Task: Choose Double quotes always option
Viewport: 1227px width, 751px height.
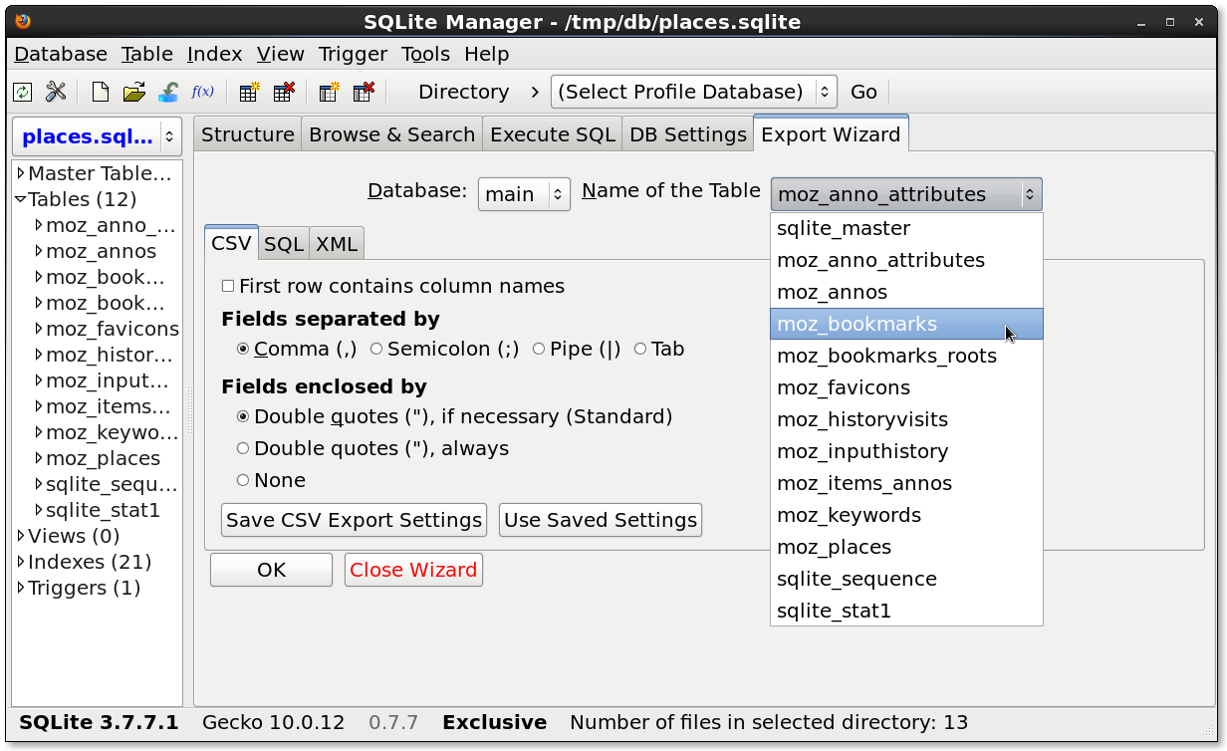Action: [243, 448]
